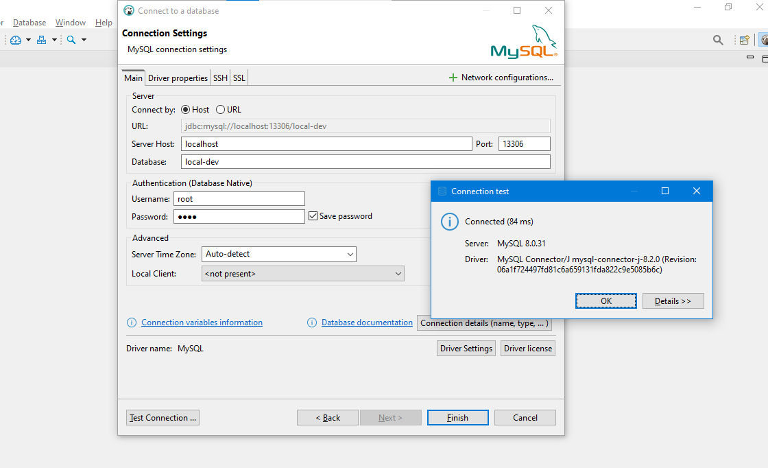Click the DBeaver icon in the dialog title
This screenshot has height=468, width=768.
pyautogui.click(x=129, y=10)
